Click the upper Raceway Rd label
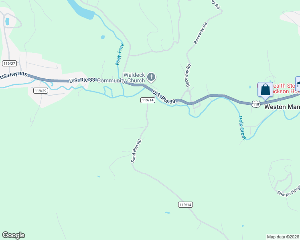This screenshot has width=300, height=240. 201,33
